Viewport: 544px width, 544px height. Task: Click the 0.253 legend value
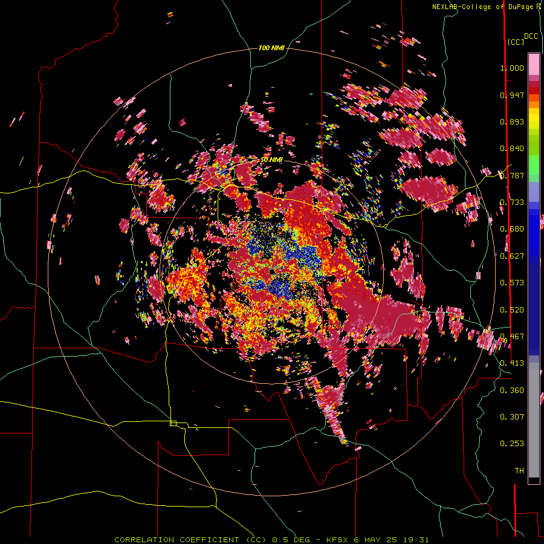point(512,444)
